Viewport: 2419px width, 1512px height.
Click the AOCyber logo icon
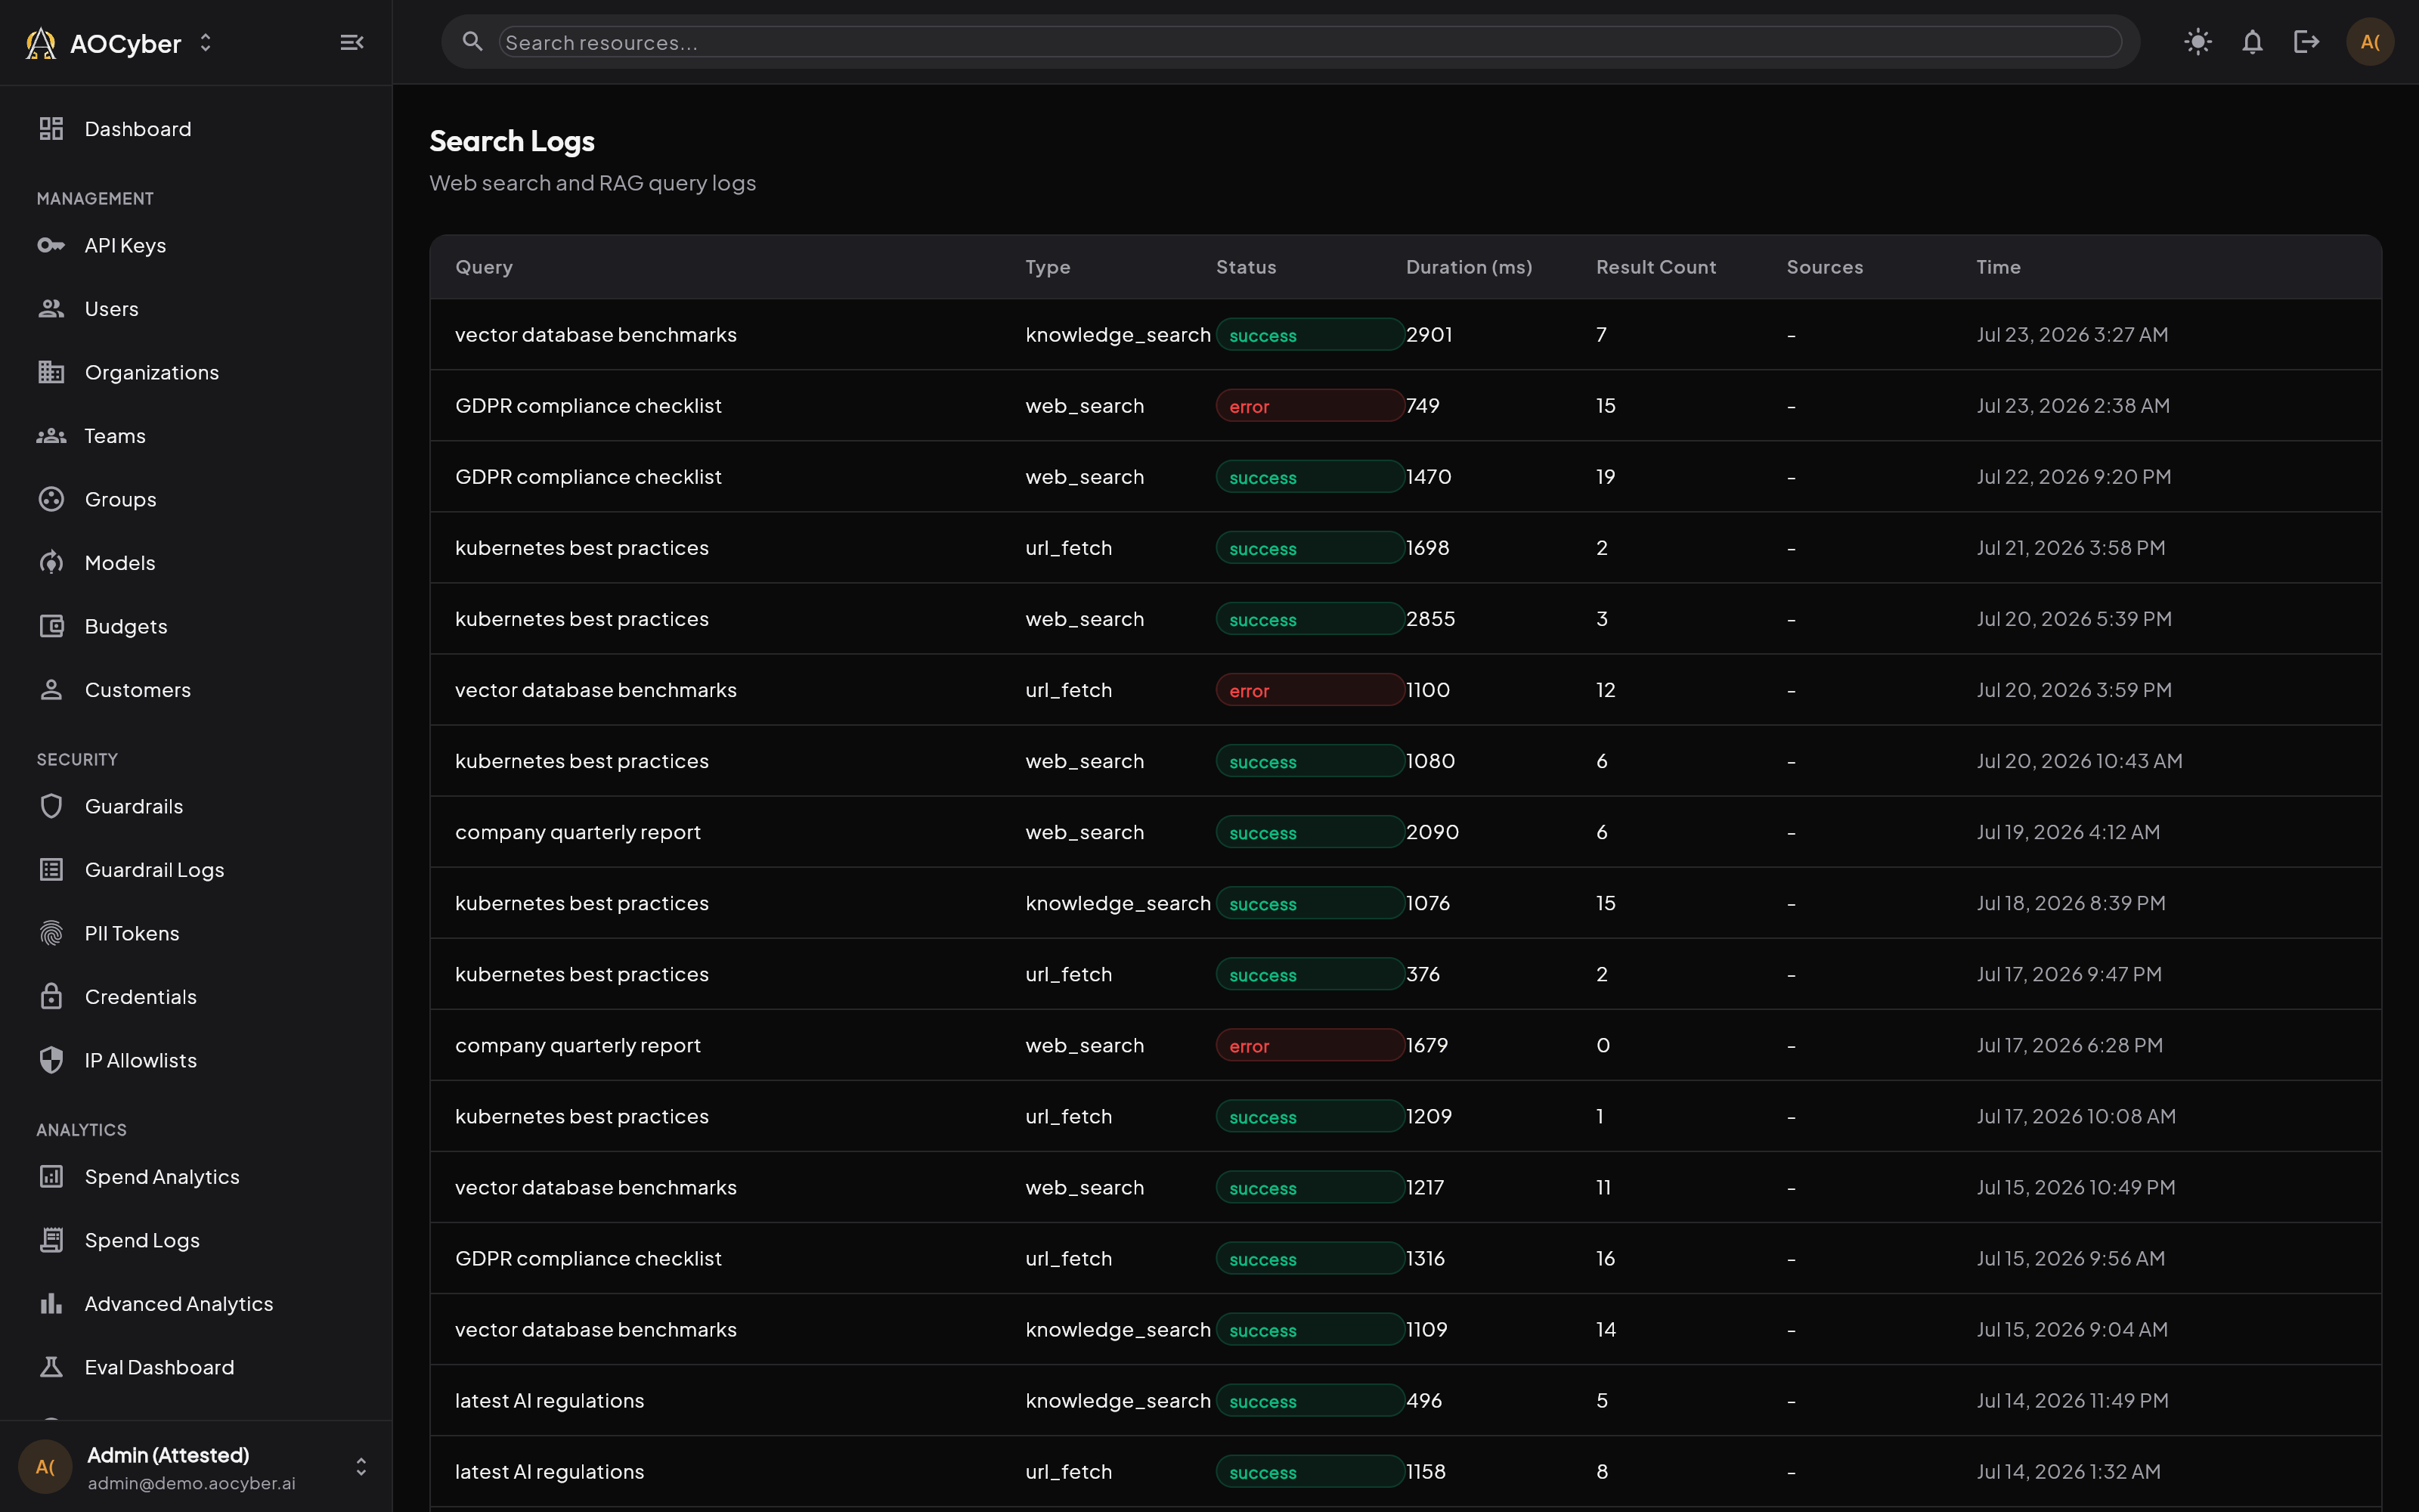(41, 43)
